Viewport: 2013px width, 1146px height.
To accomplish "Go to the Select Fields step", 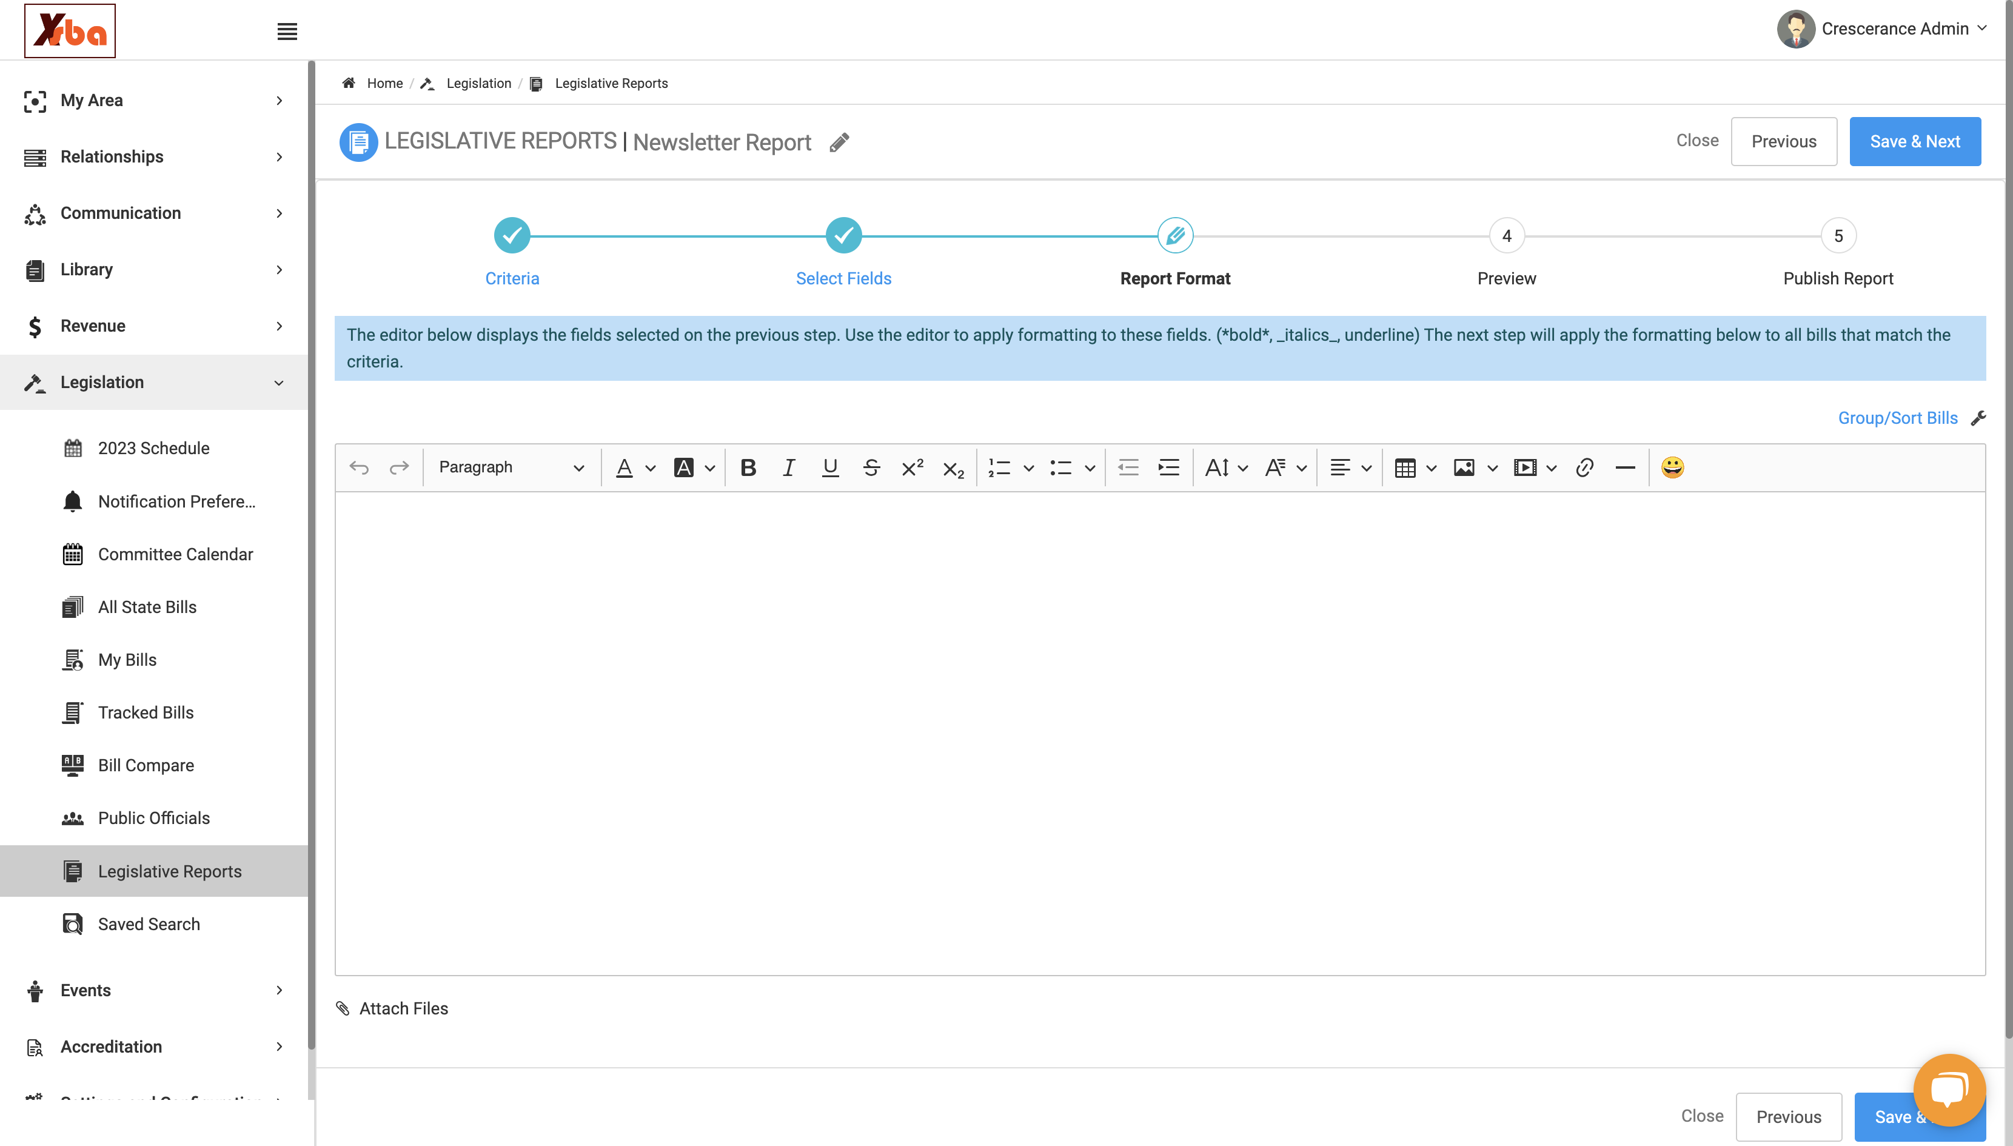I will point(843,235).
